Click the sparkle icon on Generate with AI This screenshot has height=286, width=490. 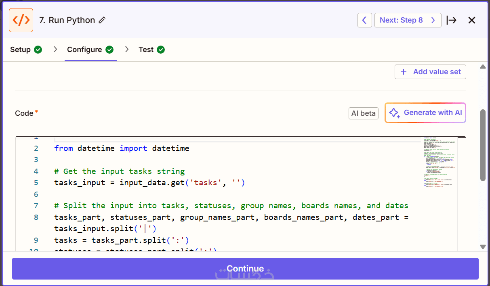tap(394, 113)
